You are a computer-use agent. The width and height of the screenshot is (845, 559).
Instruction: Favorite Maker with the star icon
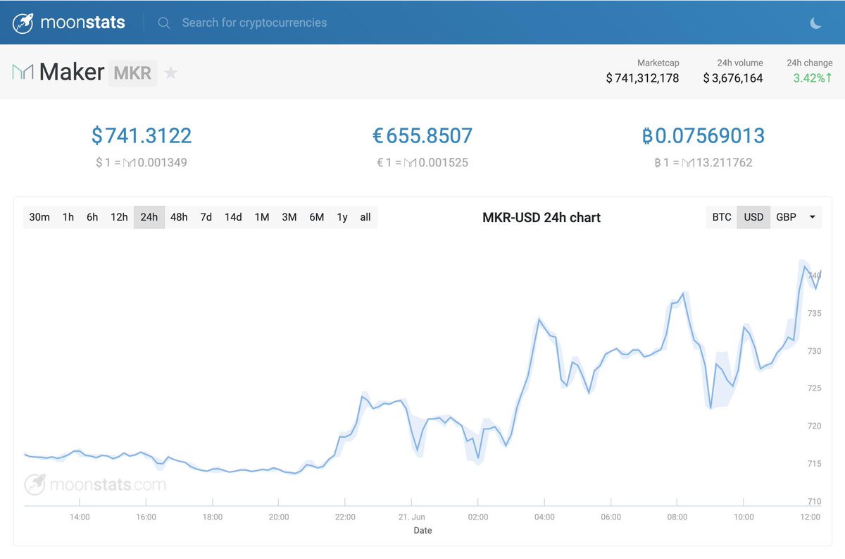click(x=170, y=73)
